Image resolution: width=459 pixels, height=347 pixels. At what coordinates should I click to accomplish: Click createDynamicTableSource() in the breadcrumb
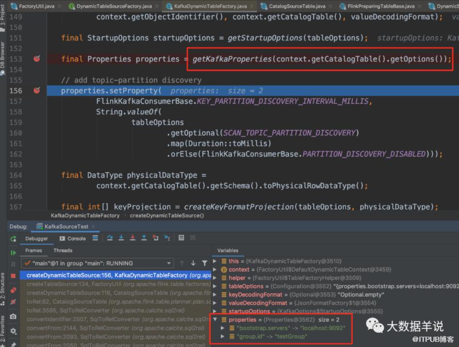click(167, 216)
